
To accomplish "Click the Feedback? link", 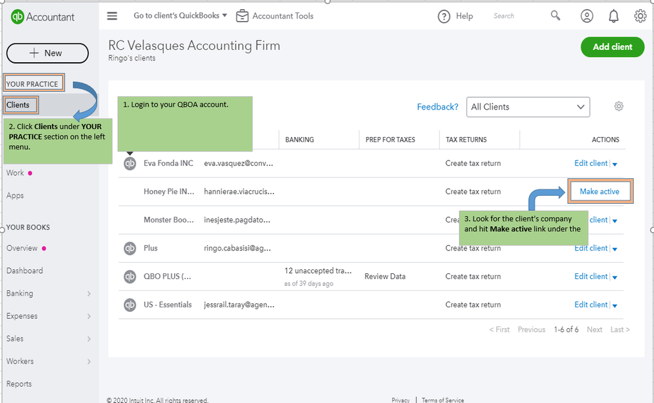I will [x=437, y=107].
